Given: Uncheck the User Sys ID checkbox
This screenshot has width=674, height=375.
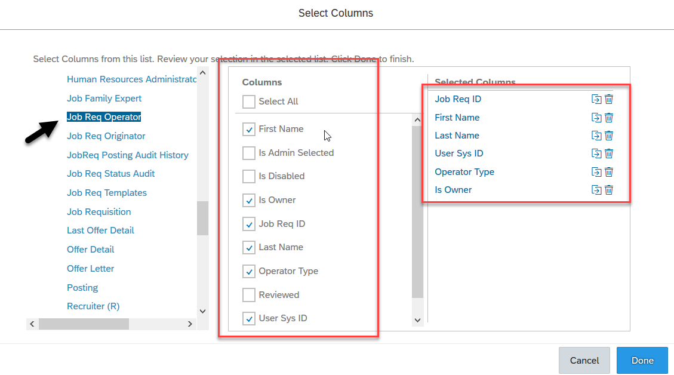Looking at the screenshot, I should [249, 318].
